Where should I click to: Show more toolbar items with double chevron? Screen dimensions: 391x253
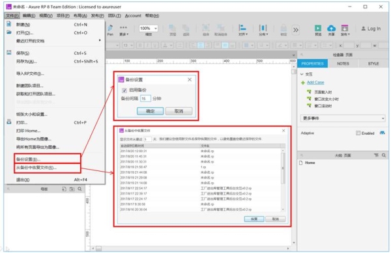click(295, 30)
